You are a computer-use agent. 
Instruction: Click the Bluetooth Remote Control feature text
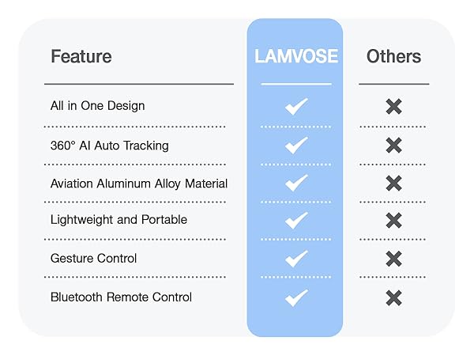(x=121, y=297)
